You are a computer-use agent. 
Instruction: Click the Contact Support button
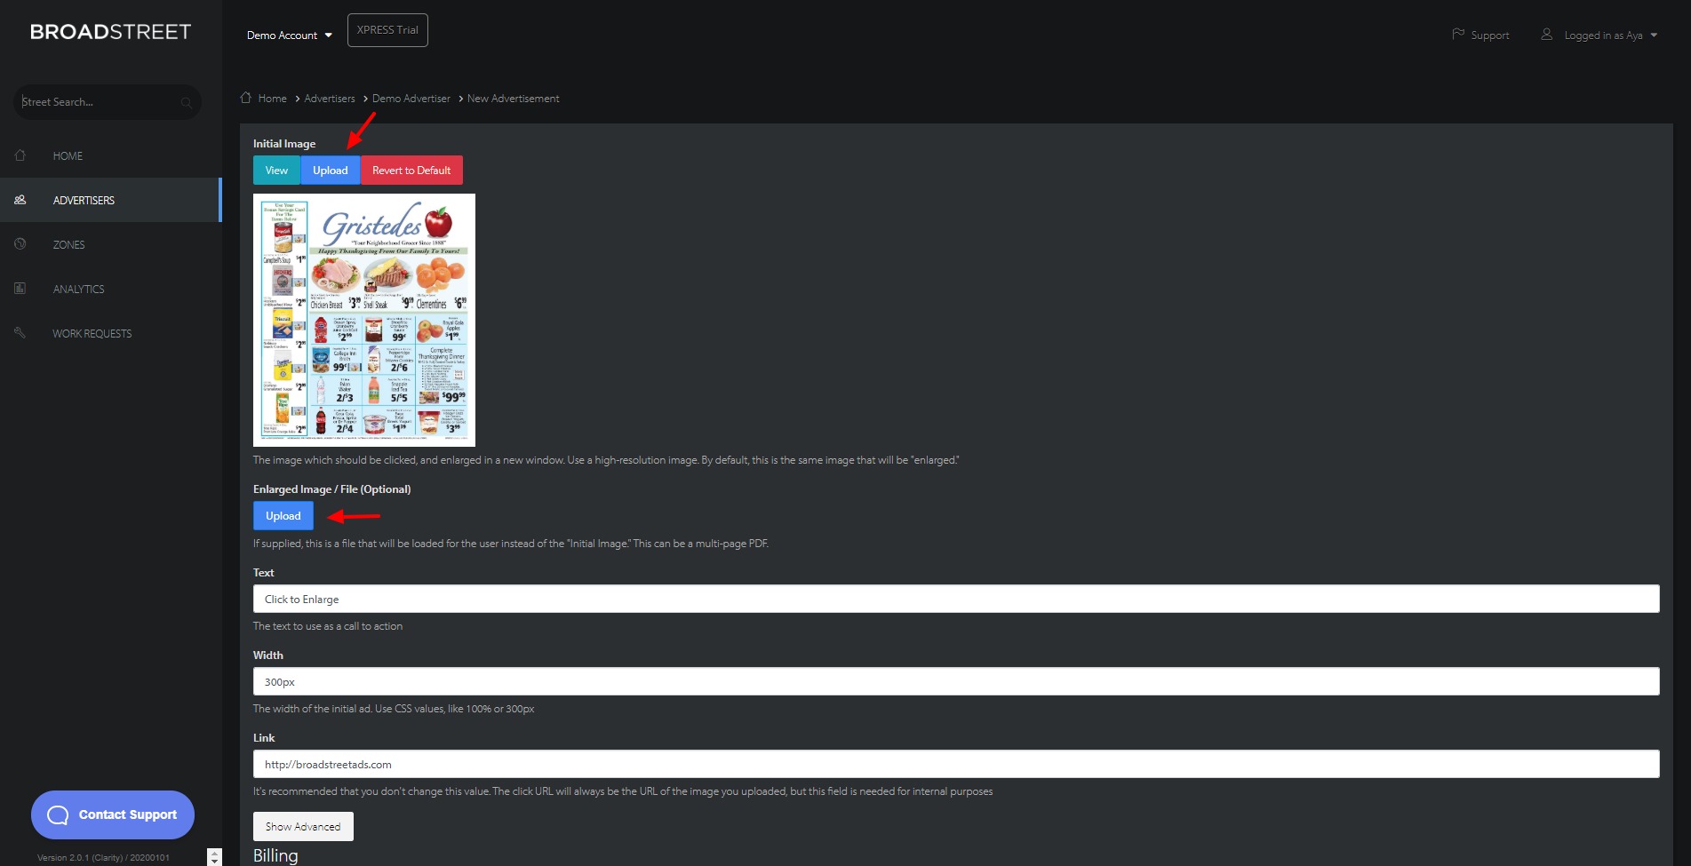point(113,814)
